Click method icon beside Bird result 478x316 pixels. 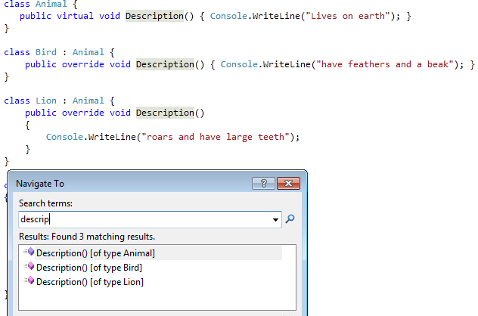point(29,266)
